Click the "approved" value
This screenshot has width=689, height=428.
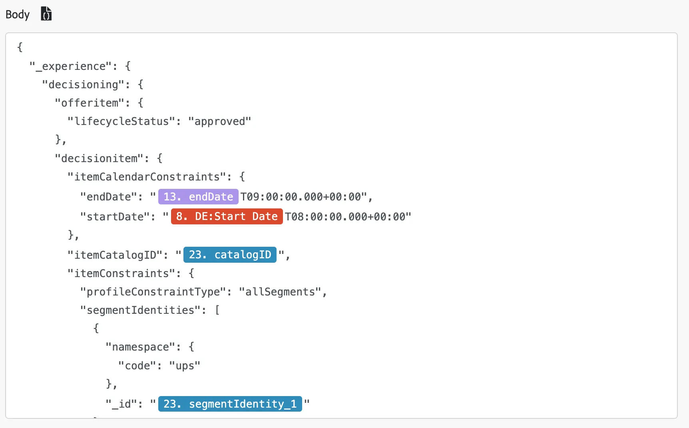tap(219, 121)
